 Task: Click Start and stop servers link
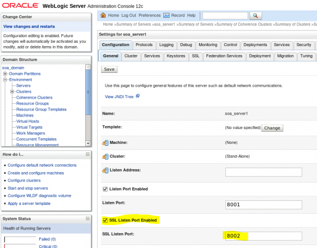(28, 188)
